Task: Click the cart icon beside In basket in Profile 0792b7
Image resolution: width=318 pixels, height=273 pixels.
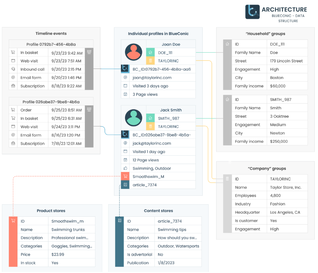Action: point(13,52)
